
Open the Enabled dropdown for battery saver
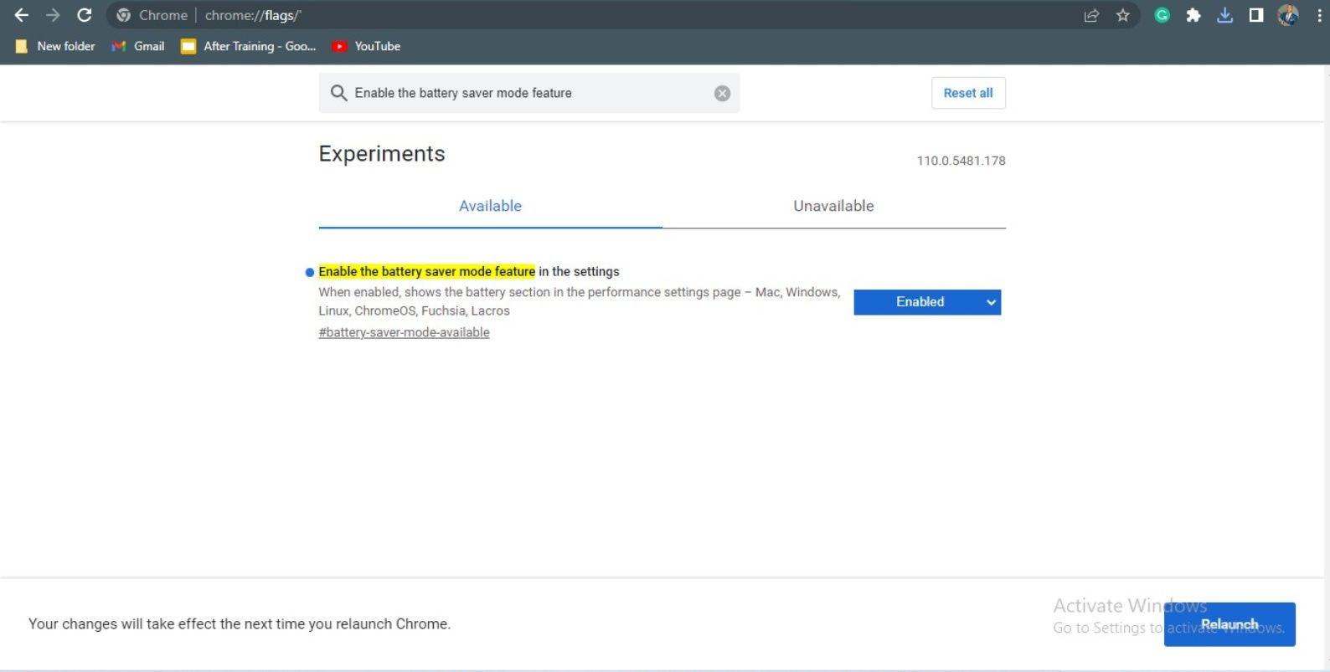click(x=927, y=302)
